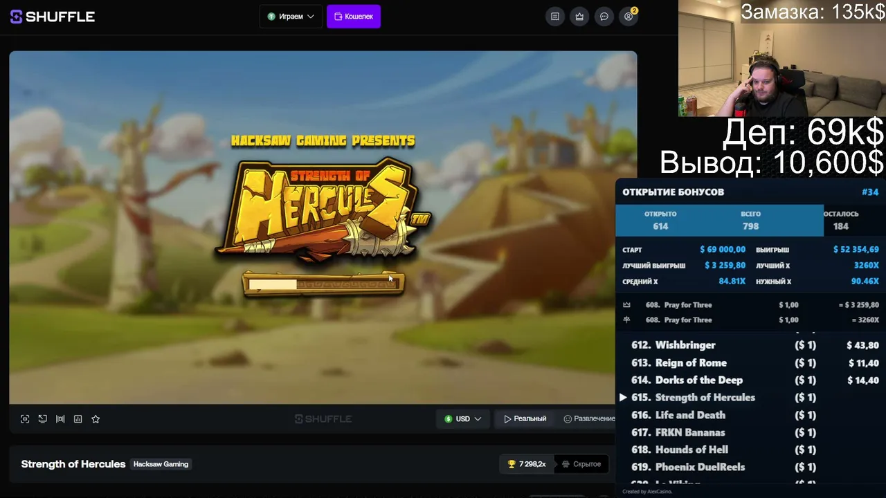Image resolution: width=886 pixels, height=498 pixels.
Task: Select 618. Hounds of Hell row
Action: [750, 450]
